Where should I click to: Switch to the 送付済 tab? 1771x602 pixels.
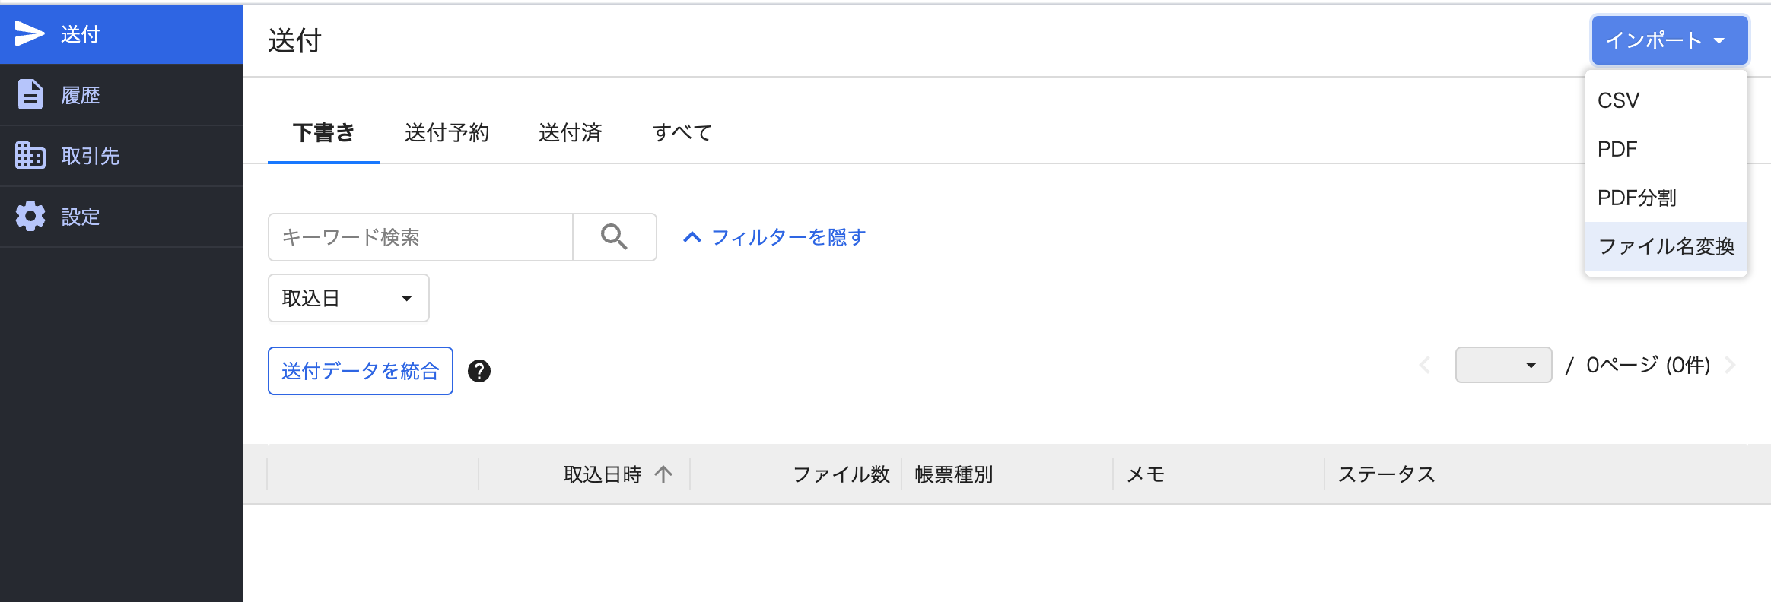tap(570, 133)
